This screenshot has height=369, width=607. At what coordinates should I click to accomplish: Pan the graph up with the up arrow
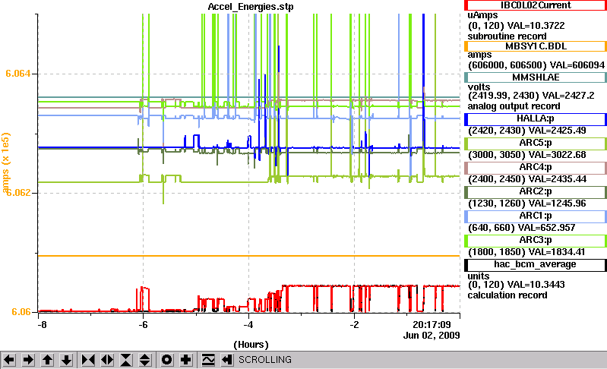point(47,360)
